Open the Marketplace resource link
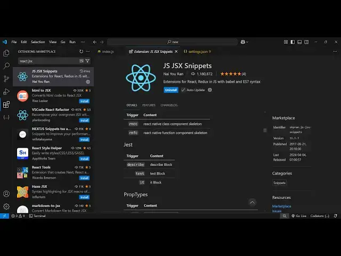 point(281,206)
